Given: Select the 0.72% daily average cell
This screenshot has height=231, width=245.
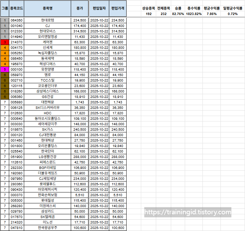Looking at the screenshot, I should pos(233,14).
